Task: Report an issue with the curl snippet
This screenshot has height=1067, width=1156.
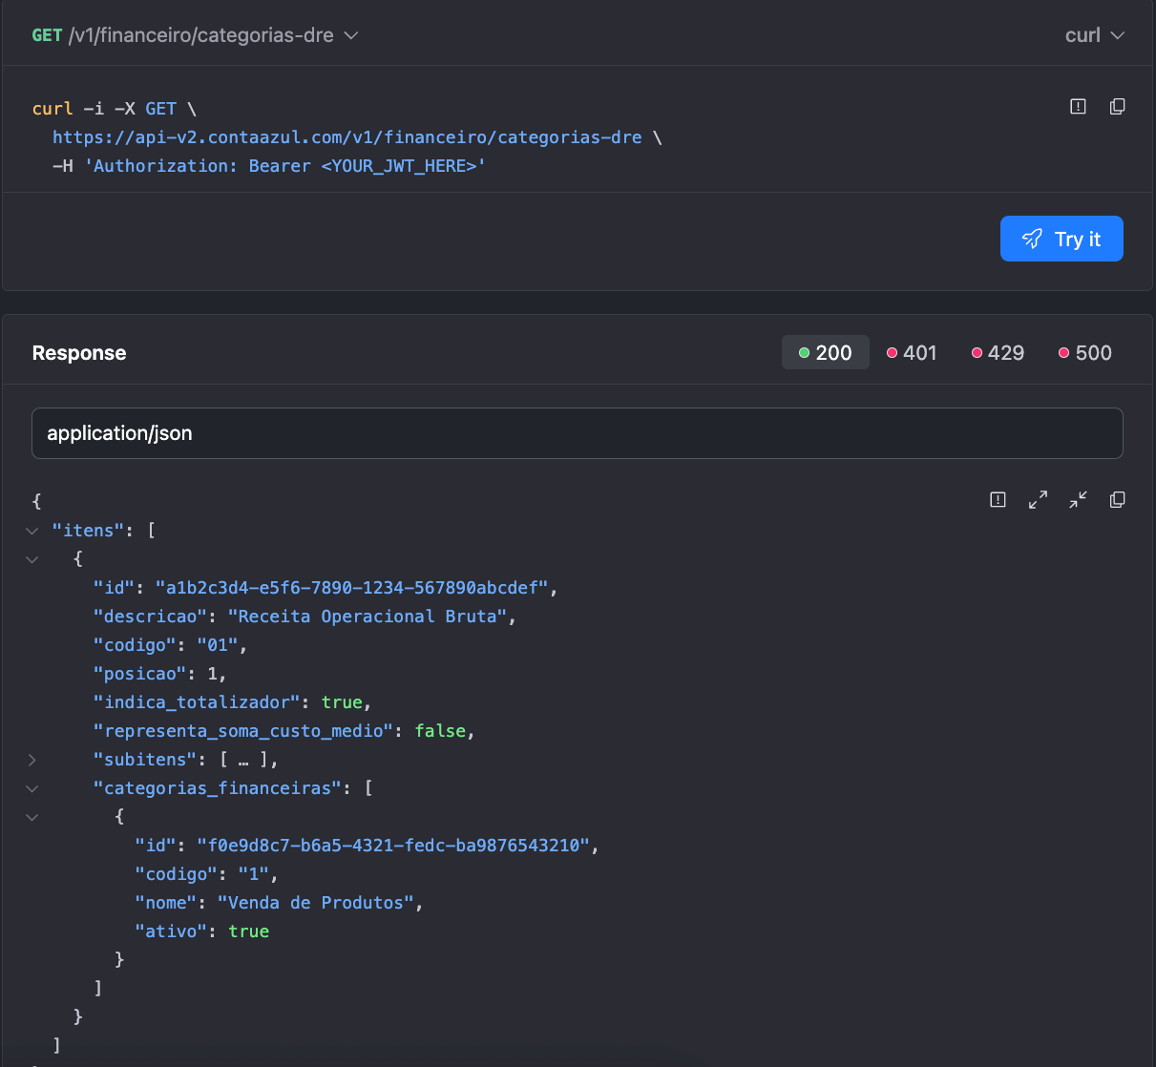Action: point(1078,107)
